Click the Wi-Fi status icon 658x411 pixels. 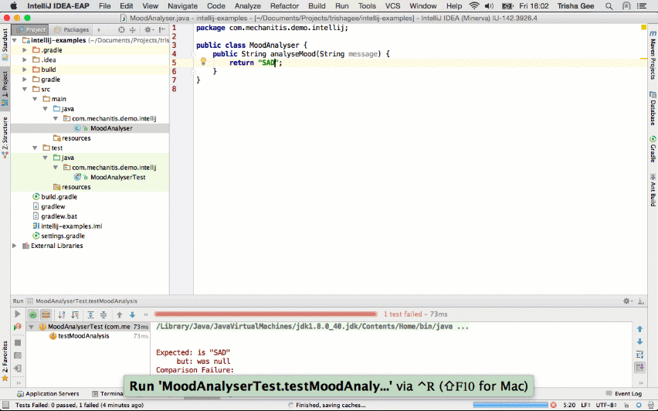(473, 6)
